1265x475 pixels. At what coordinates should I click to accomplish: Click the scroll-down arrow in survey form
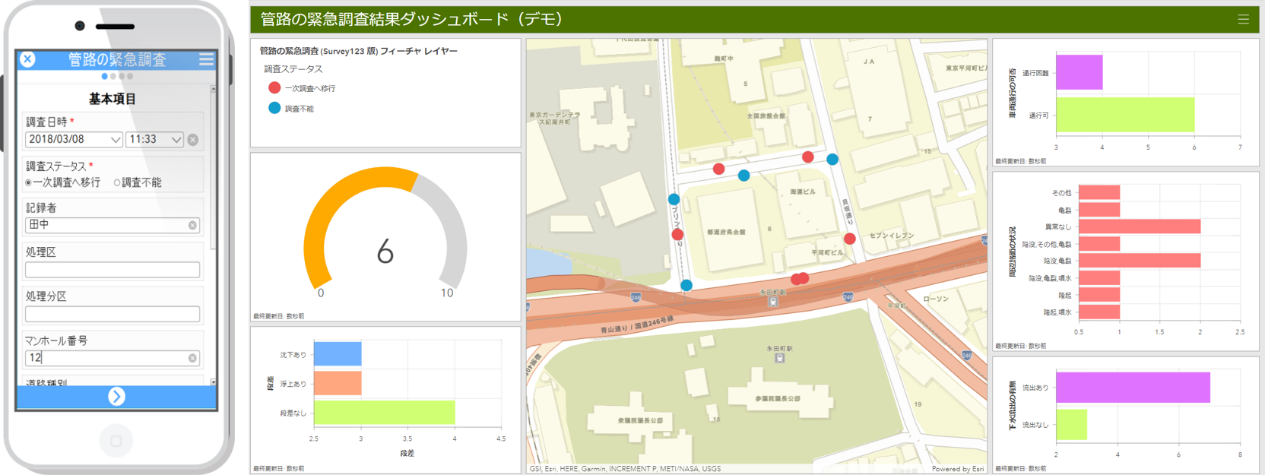coord(213,382)
